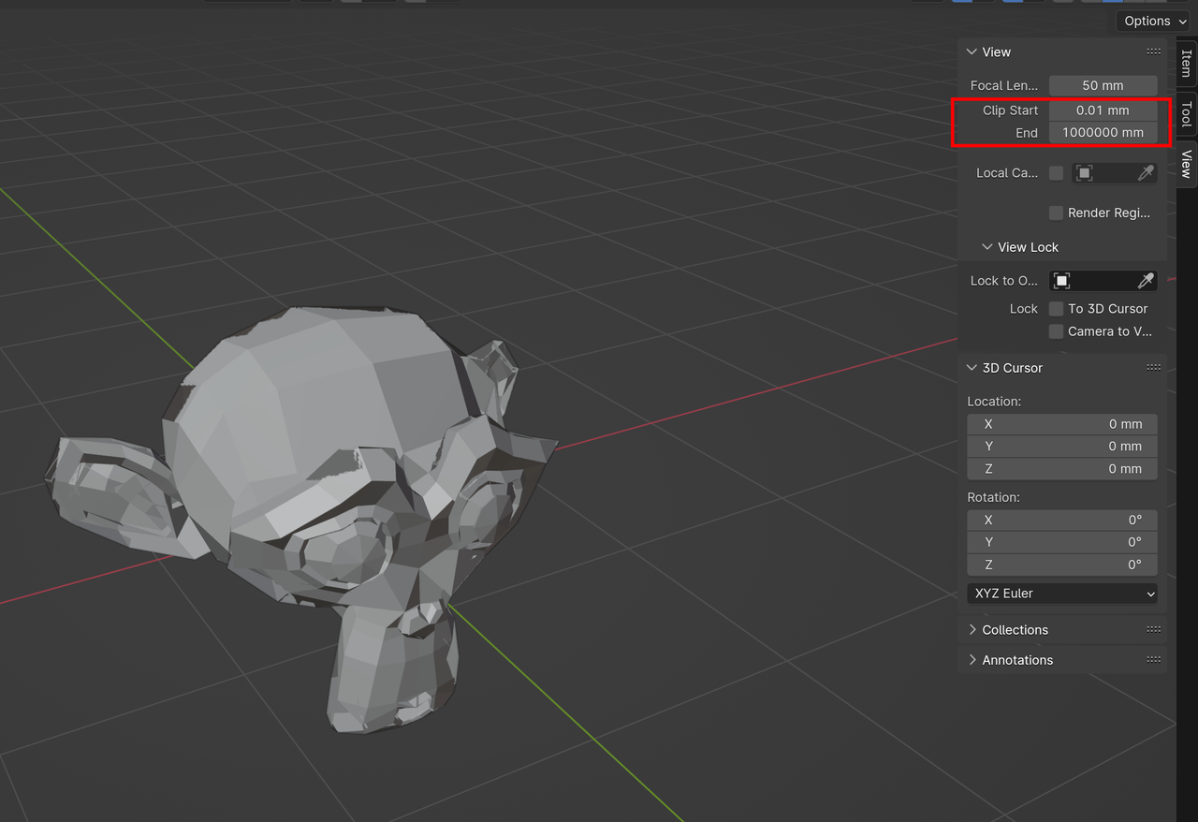Click the clip End 1000000 mm field

[1103, 133]
